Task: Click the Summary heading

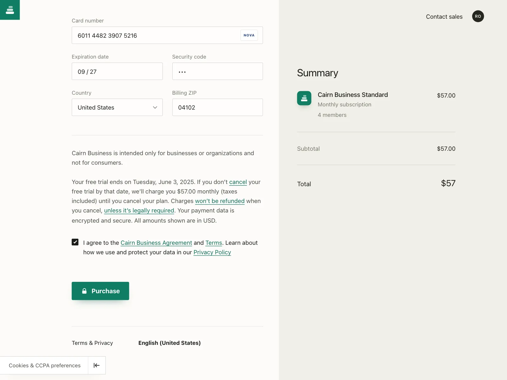Action: click(x=318, y=73)
